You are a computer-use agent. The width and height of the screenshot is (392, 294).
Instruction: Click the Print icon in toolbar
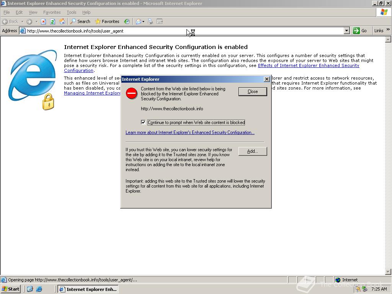(150, 21)
